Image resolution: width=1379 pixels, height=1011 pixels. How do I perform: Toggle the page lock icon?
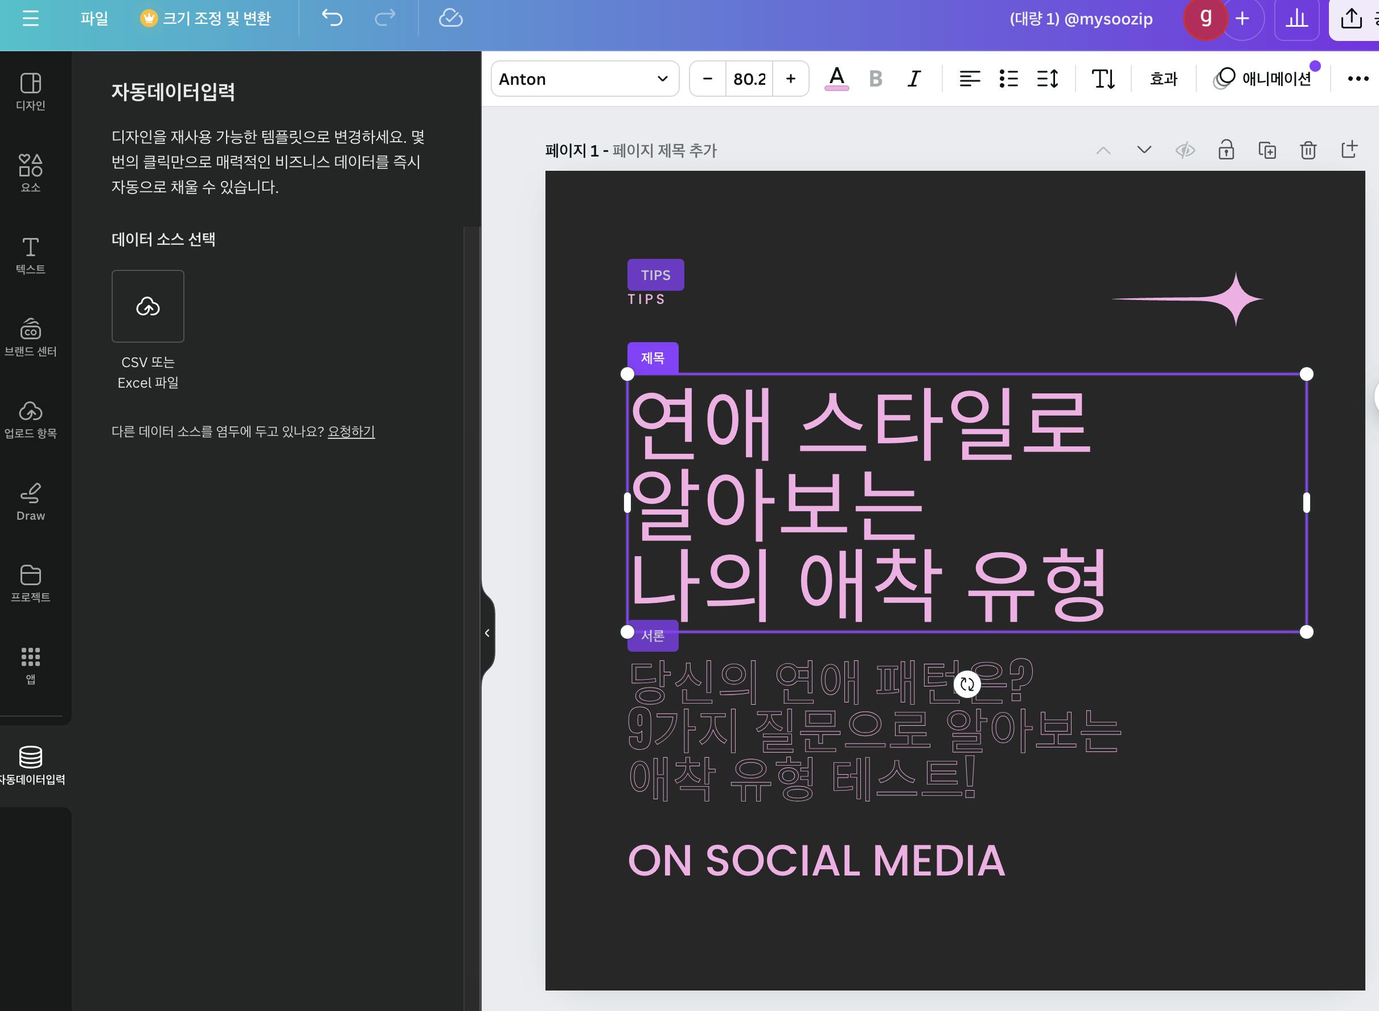point(1226,150)
